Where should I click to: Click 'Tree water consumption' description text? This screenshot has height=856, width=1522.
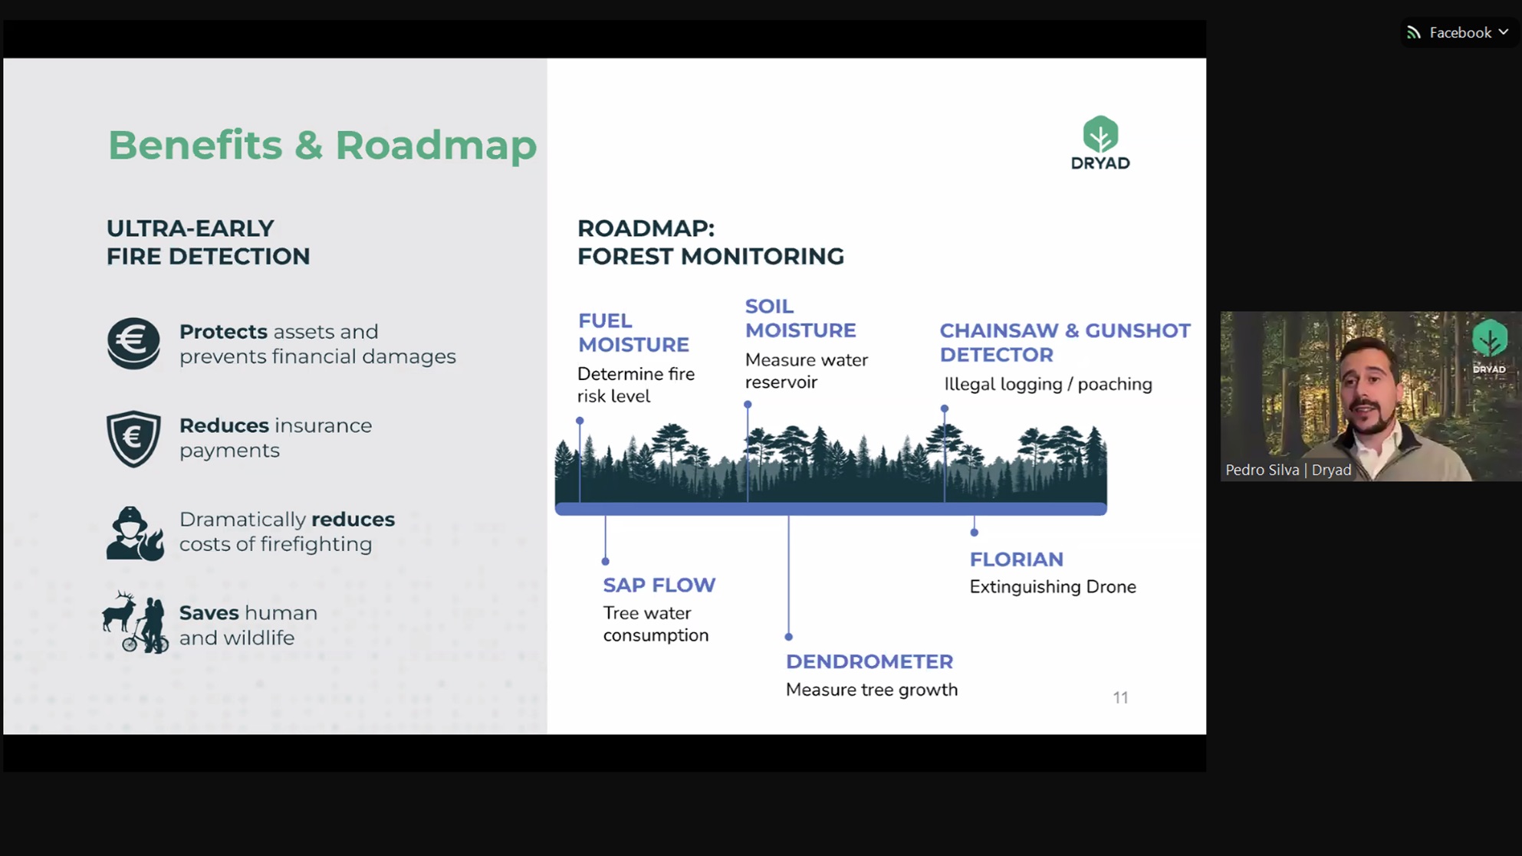tap(656, 624)
